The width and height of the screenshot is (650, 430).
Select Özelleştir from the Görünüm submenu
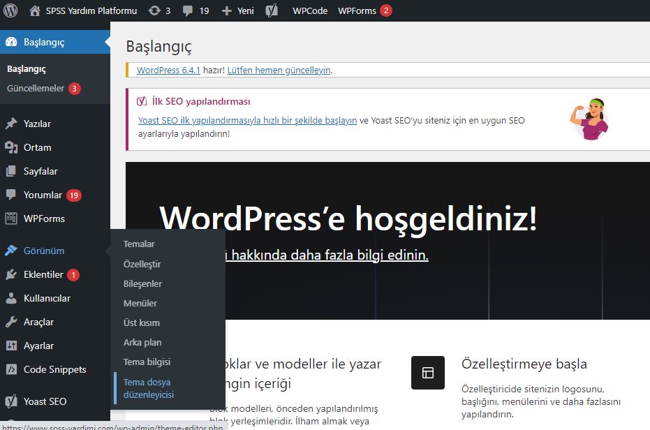coord(142,264)
